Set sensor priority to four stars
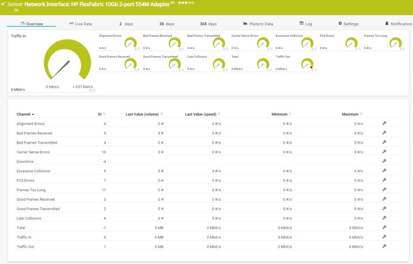This screenshot has width=413, height=264. [189, 3]
